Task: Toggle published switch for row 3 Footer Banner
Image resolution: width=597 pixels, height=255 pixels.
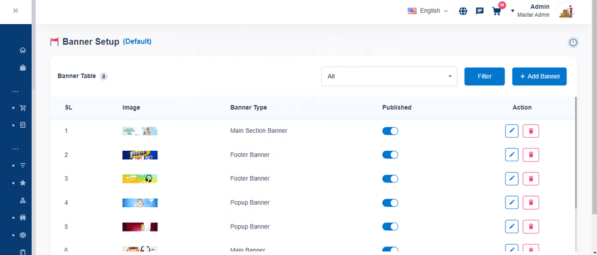Action: point(390,179)
